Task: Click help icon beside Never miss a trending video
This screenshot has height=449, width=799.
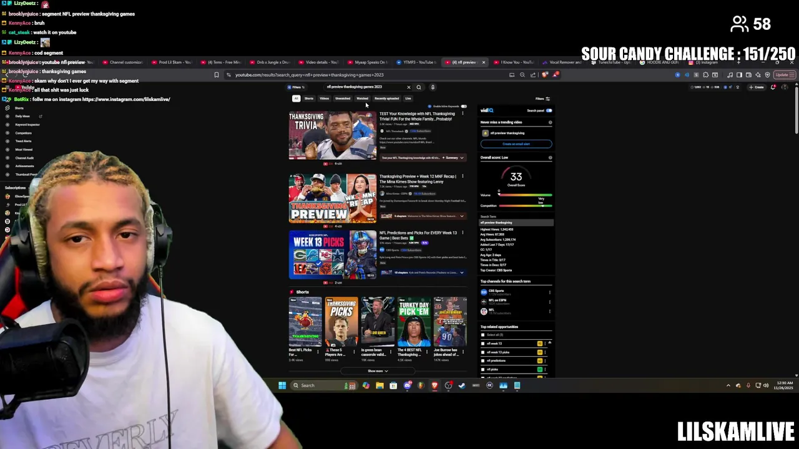Action: tap(550, 122)
